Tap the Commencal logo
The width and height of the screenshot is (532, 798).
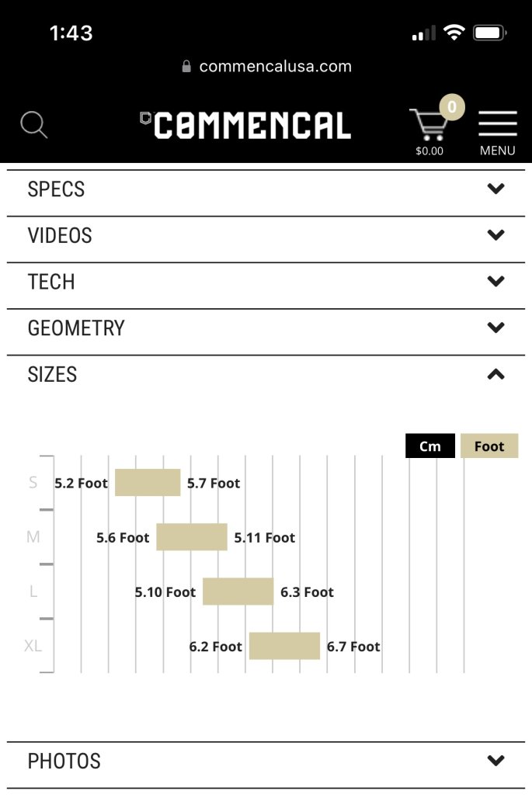(x=246, y=125)
